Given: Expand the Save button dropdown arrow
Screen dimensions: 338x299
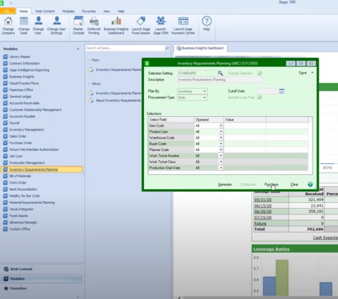Looking at the screenshot, I should pos(312,73).
